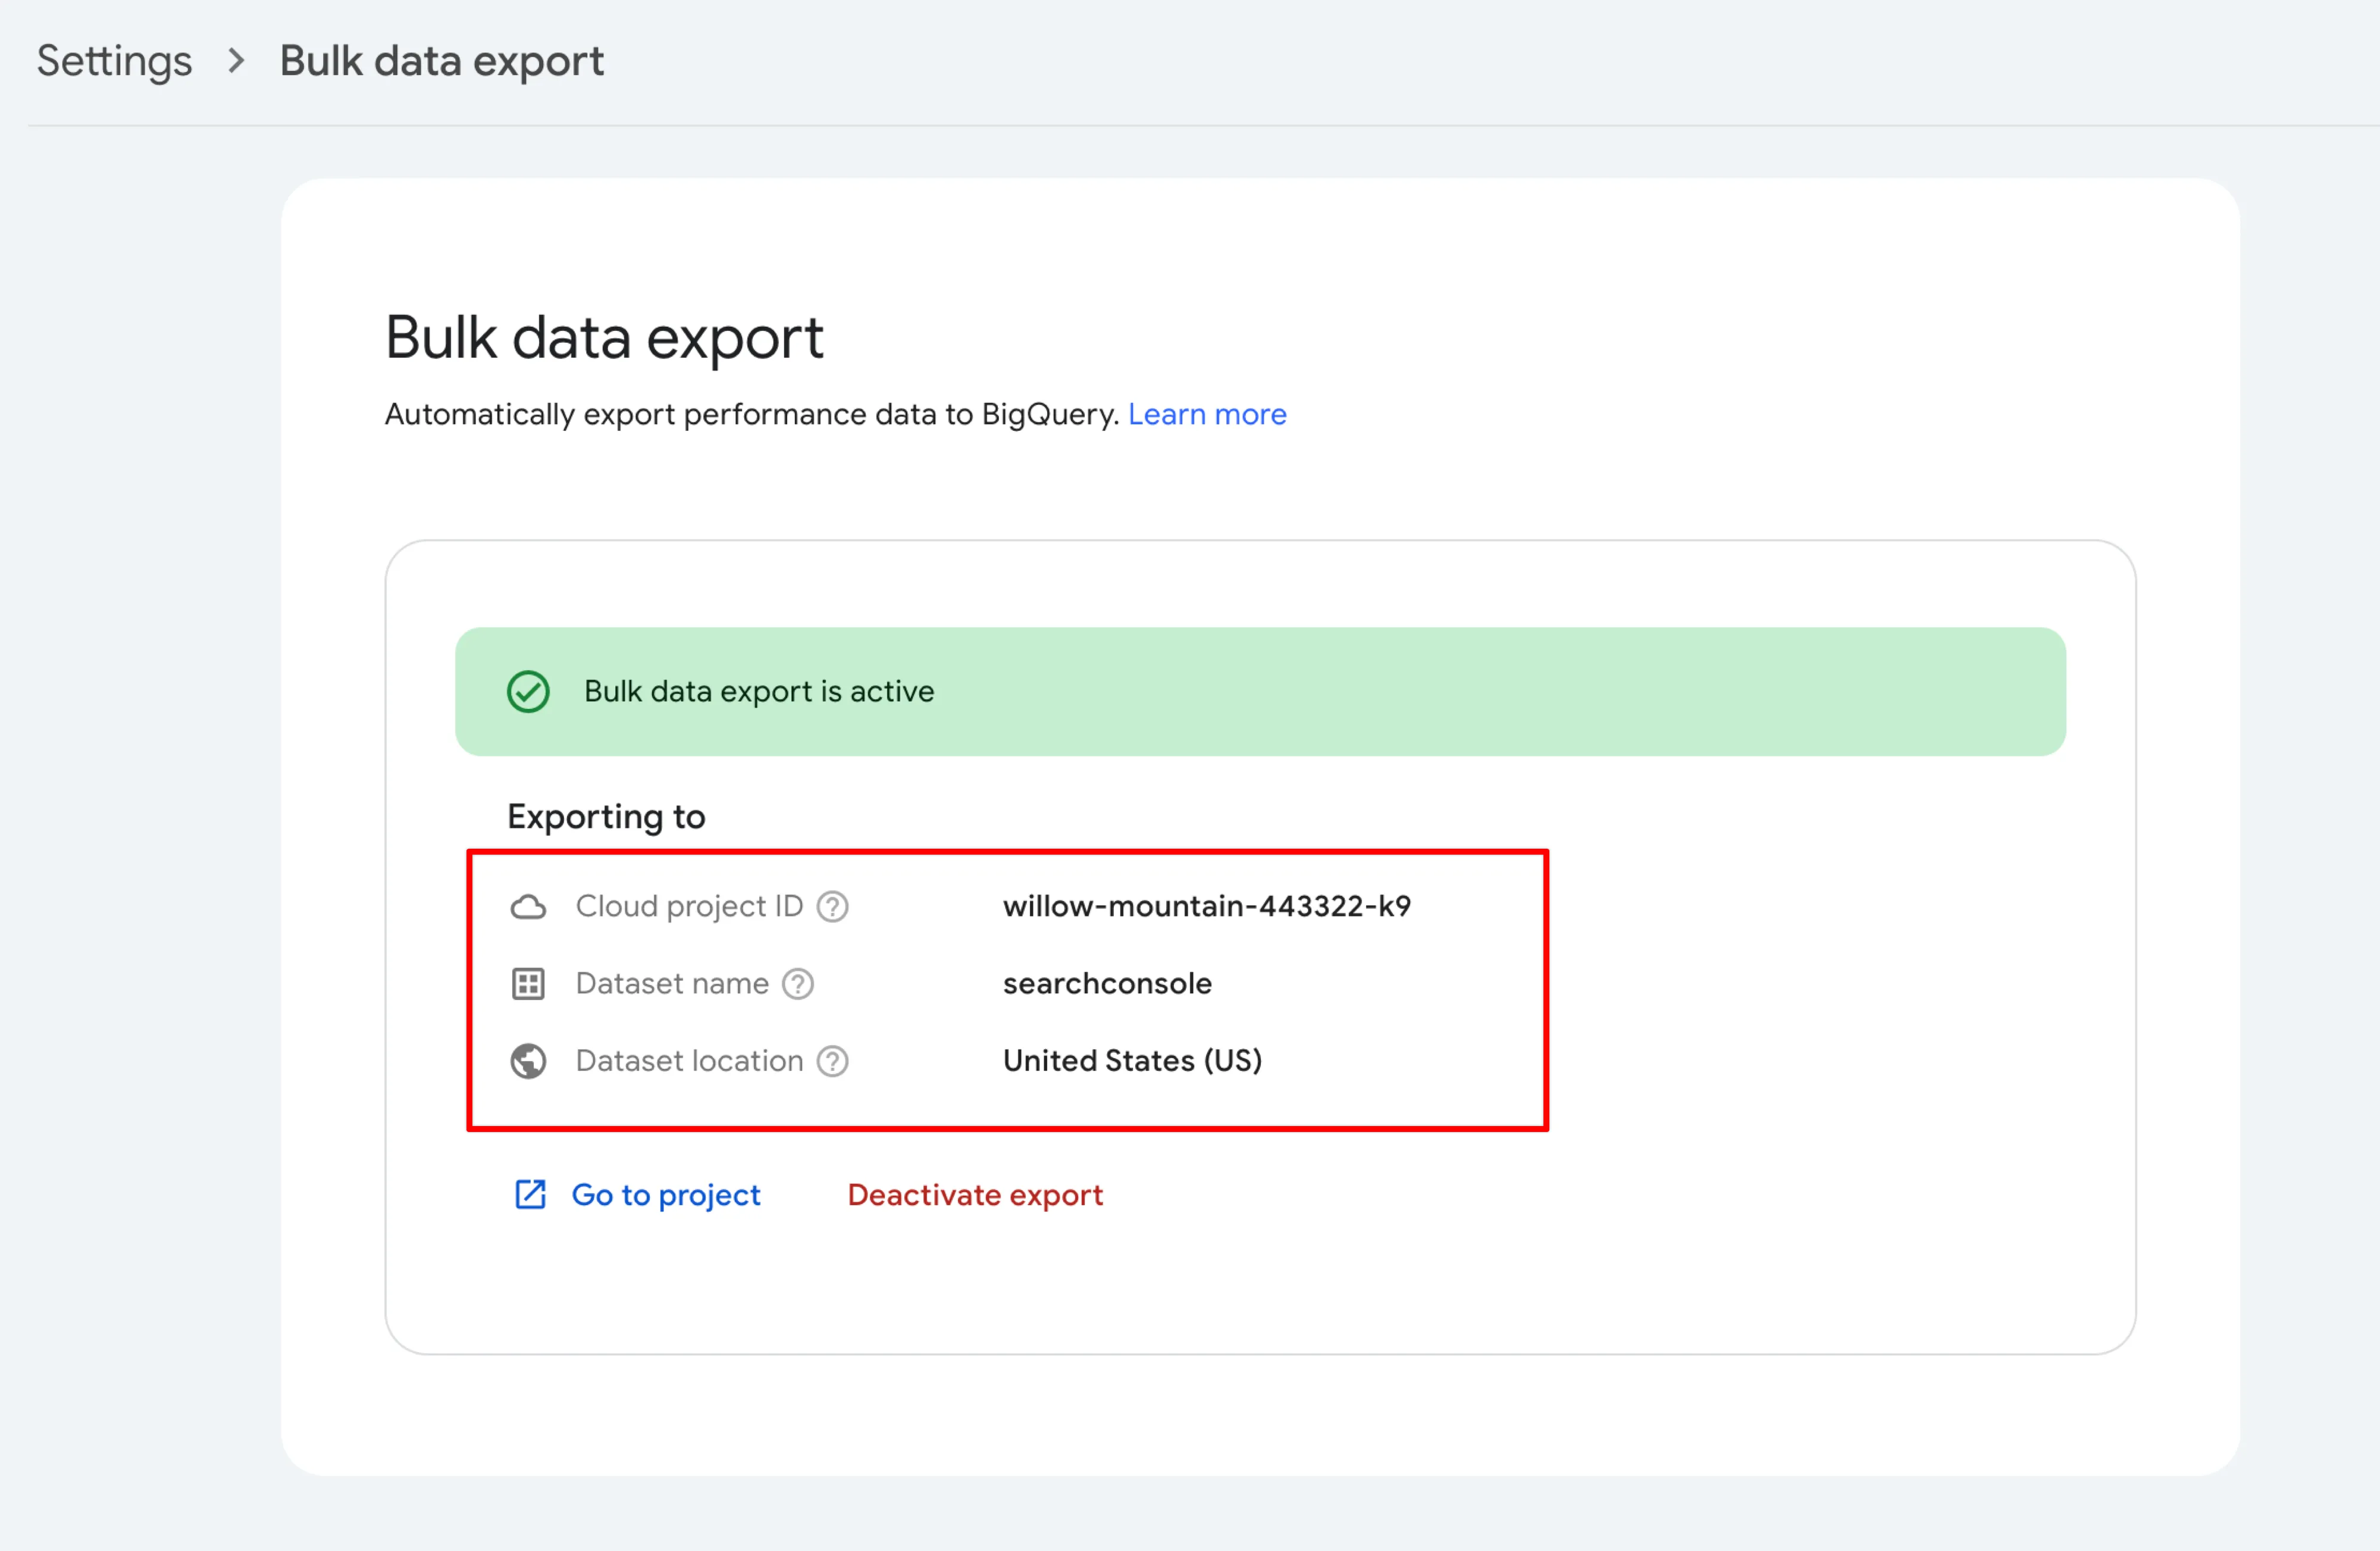
Task: Click the large Bulk data export page title
Action: point(604,338)
